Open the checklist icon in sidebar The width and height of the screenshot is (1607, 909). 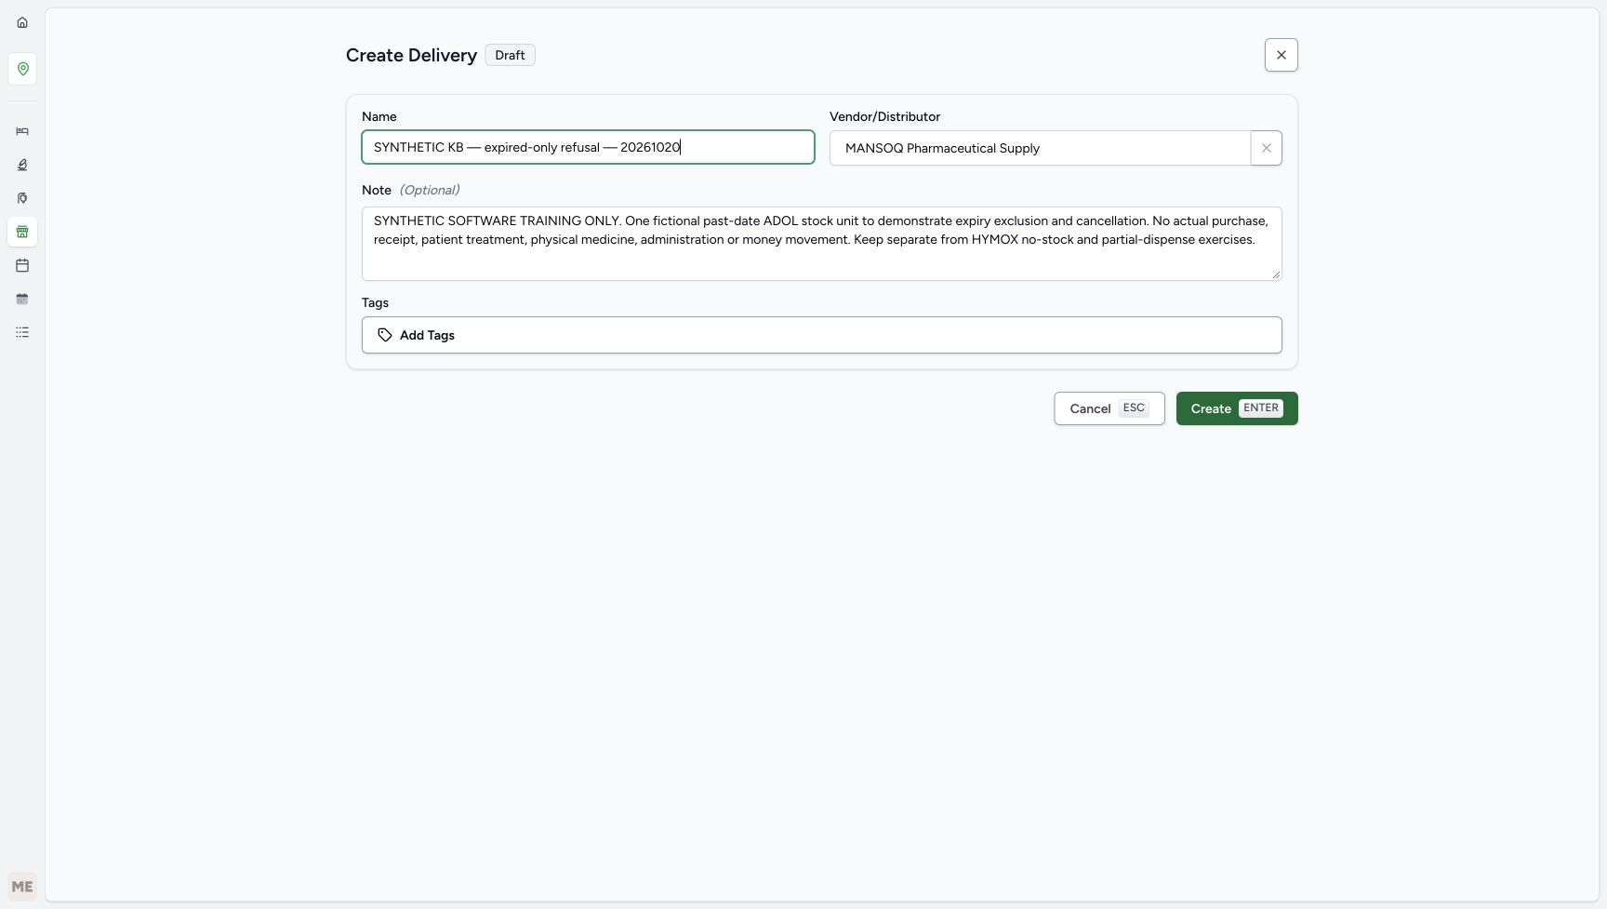pyautogui.click(x=22, y=332)
